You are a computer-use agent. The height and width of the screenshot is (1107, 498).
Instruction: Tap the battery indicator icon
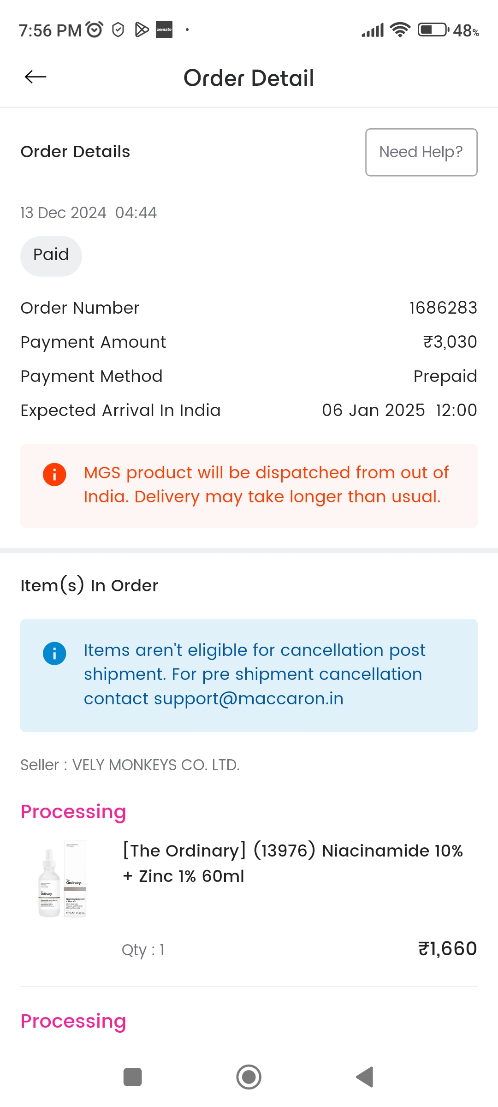pos(433,30)
